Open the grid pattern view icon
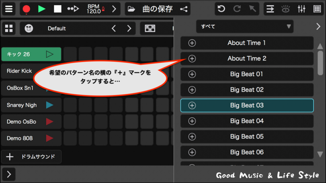Viewport: 326px width, 183px height. (317, 9)
